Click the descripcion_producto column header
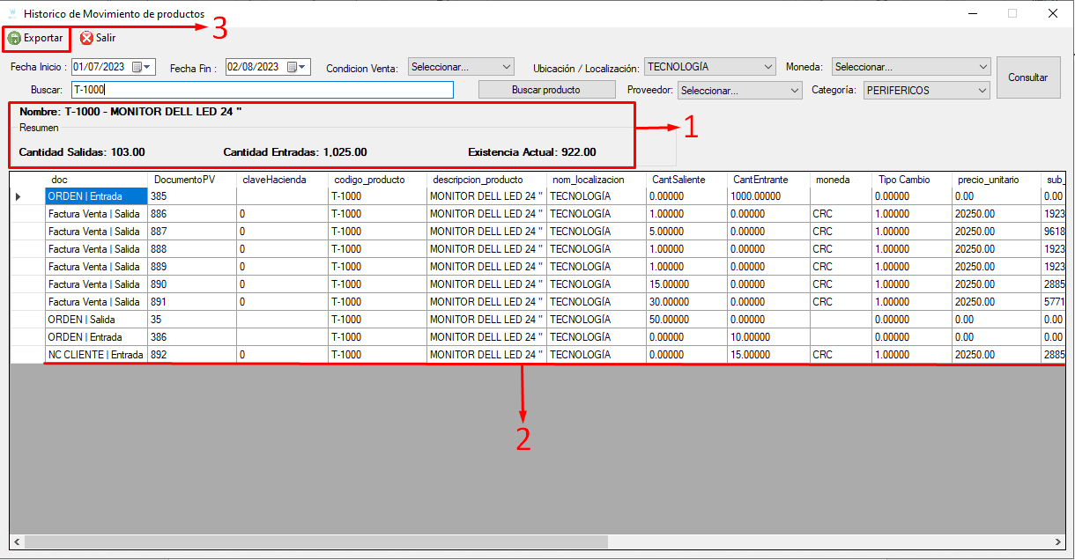The width and height of the screenshot is (1075, 560). 486,180
